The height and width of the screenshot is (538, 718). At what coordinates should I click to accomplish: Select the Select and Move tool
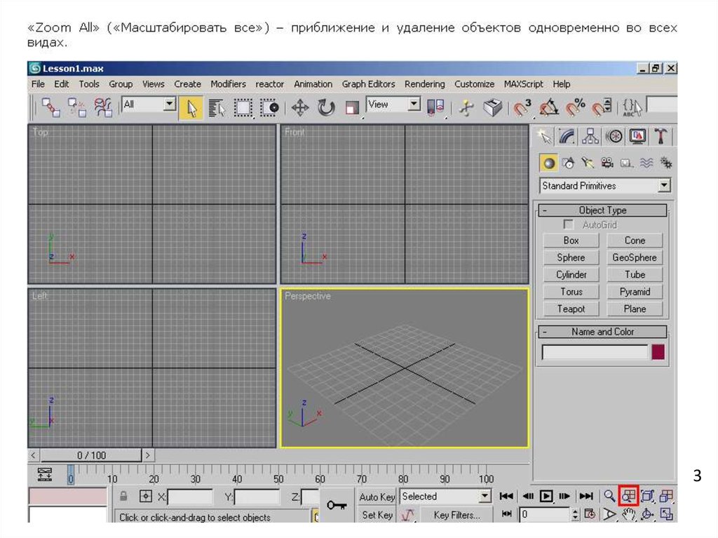coord(300,107)
